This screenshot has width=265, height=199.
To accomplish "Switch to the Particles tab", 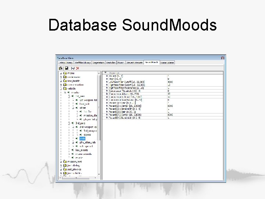I will pyautogui.click(x=111, y=63).
